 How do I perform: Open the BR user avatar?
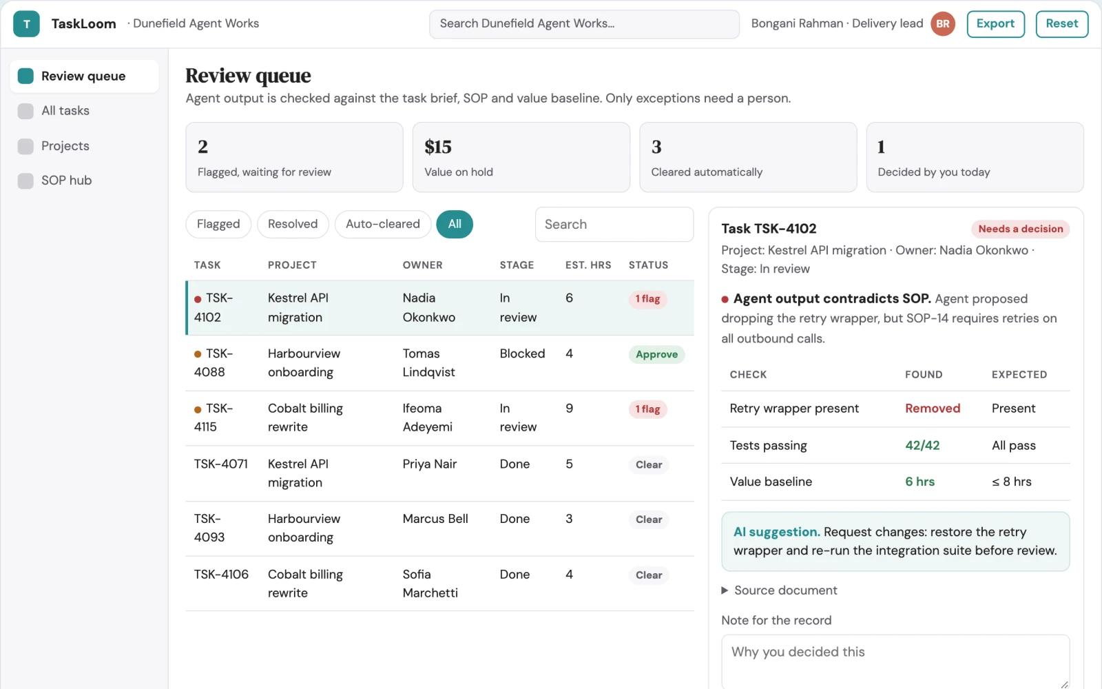click(x=943, y=24)
